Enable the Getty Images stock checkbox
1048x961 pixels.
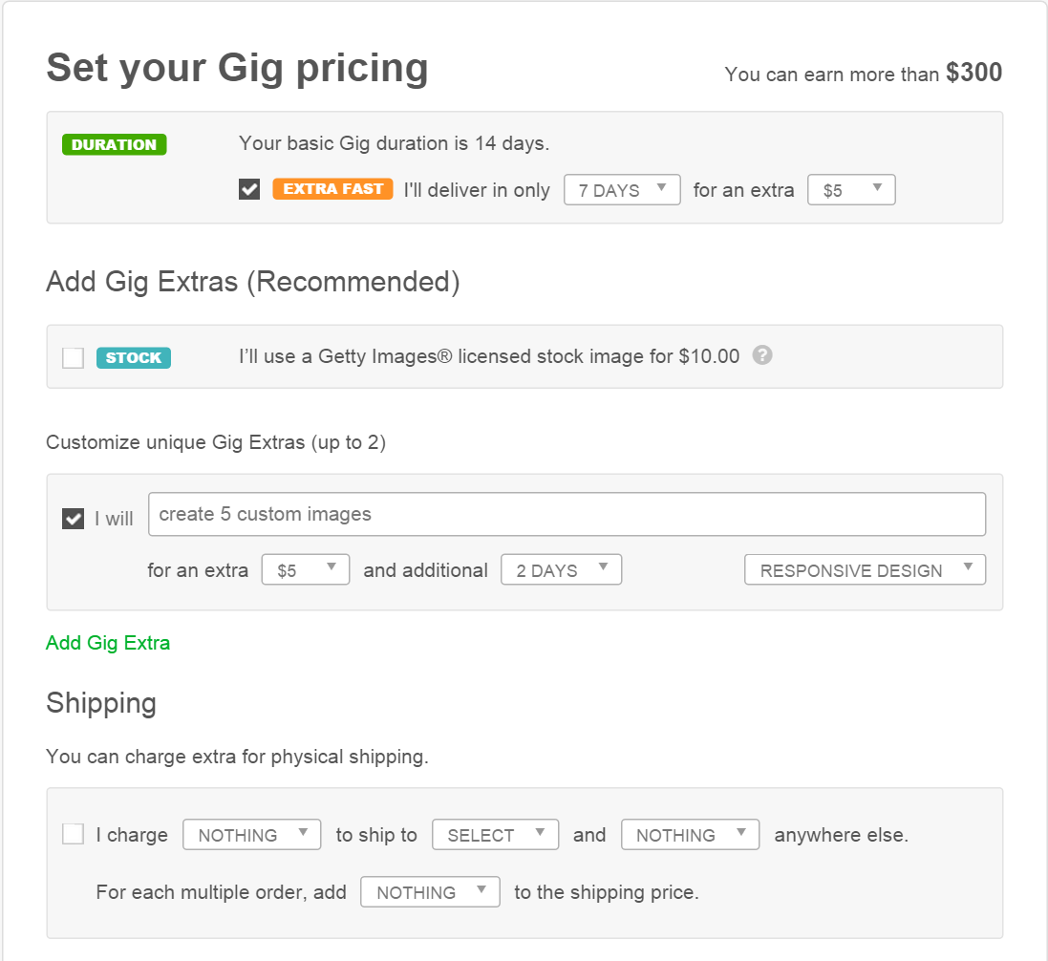point(73,358)
